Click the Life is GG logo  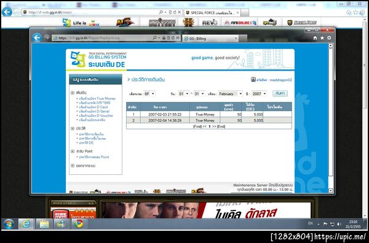pos(81,23)
